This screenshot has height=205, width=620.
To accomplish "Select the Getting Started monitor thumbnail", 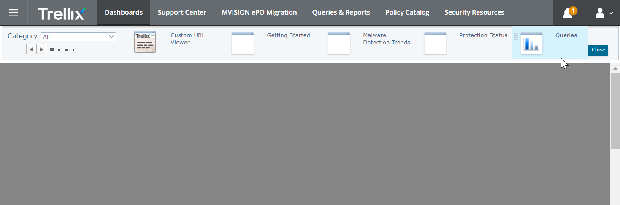I will pos(243,43).
